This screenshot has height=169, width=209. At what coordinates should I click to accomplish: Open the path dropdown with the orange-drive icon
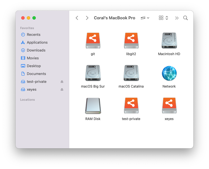(x=145, y=18)
